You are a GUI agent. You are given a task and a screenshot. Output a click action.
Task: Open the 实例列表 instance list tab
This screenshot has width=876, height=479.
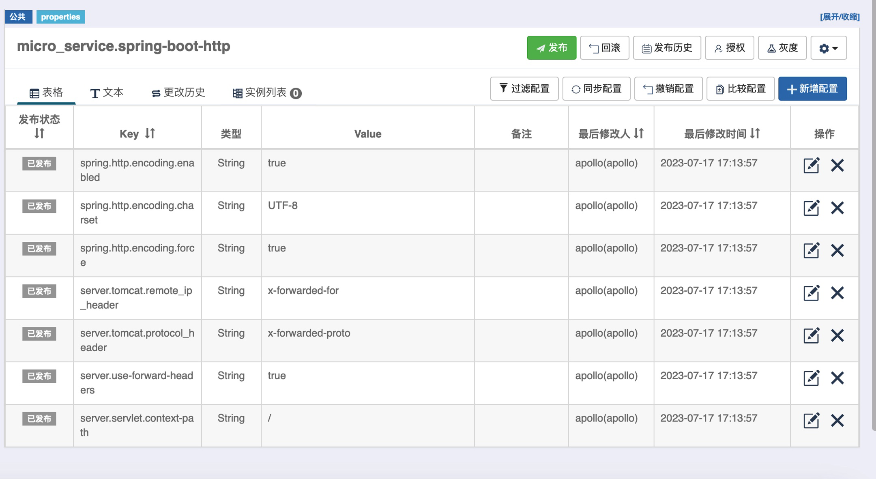(266, 93)
